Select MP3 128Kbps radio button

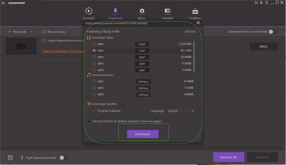tap(94, 94)
